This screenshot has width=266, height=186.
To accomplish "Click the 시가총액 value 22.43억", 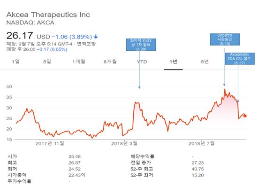I will 77,175.
